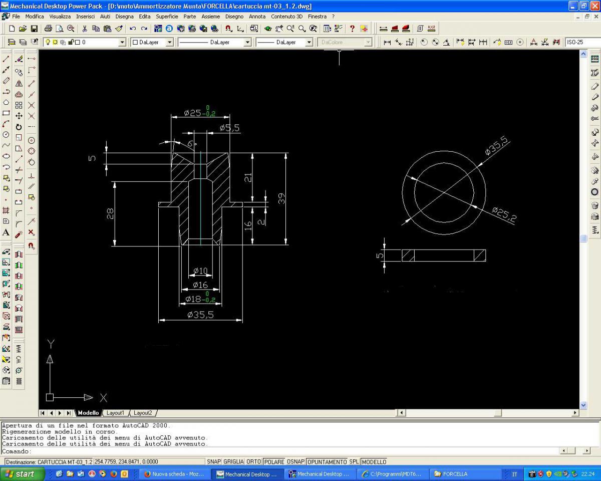Screen dimensions: 601x481
Task: Click the Match Properties paintbrush icon
Action: 118,29
